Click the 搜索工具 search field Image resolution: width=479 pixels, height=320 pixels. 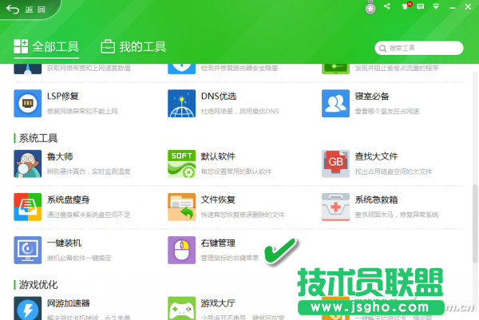click(423, 48)
